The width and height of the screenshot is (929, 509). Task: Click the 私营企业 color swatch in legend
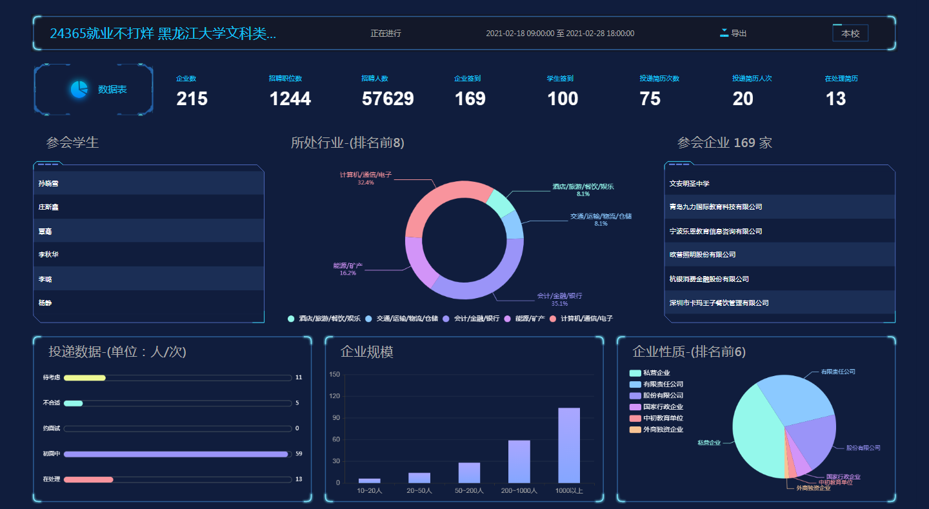point(635,373)
